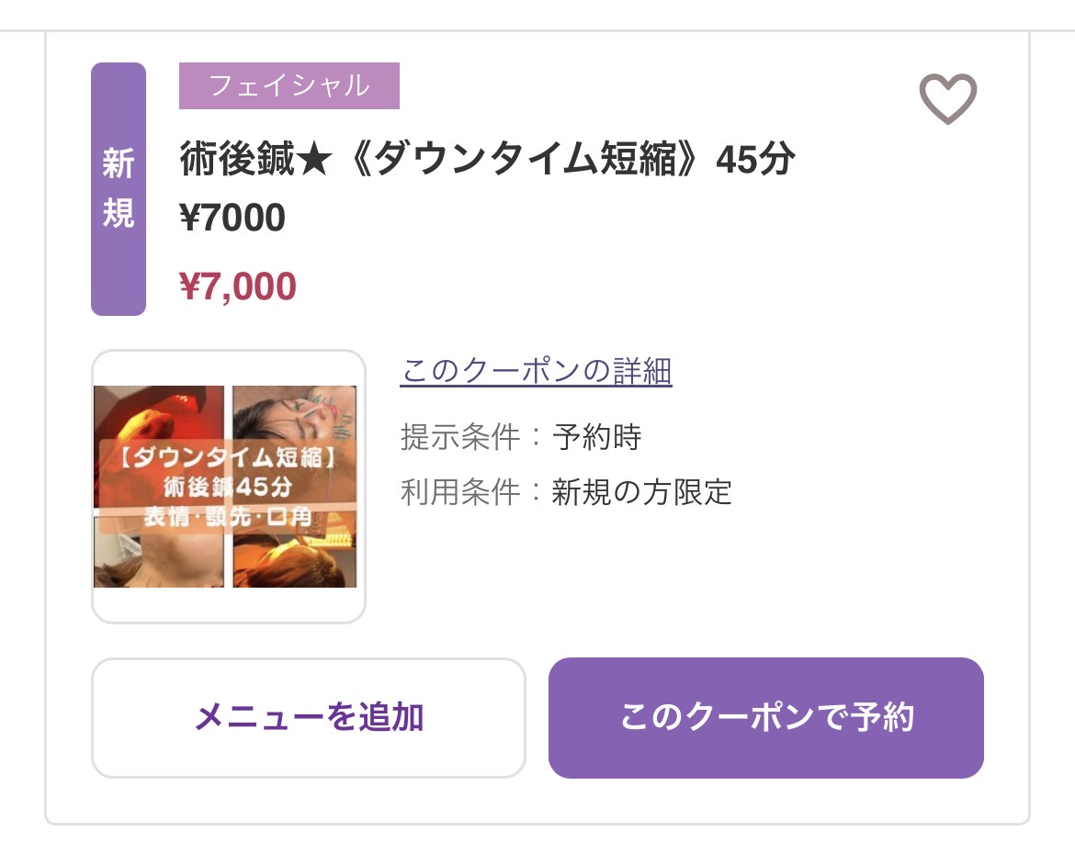Click the 新規の方限定 condition text
The height and width of the screenshot is (842, 1075).
click(x=642, y=493)
